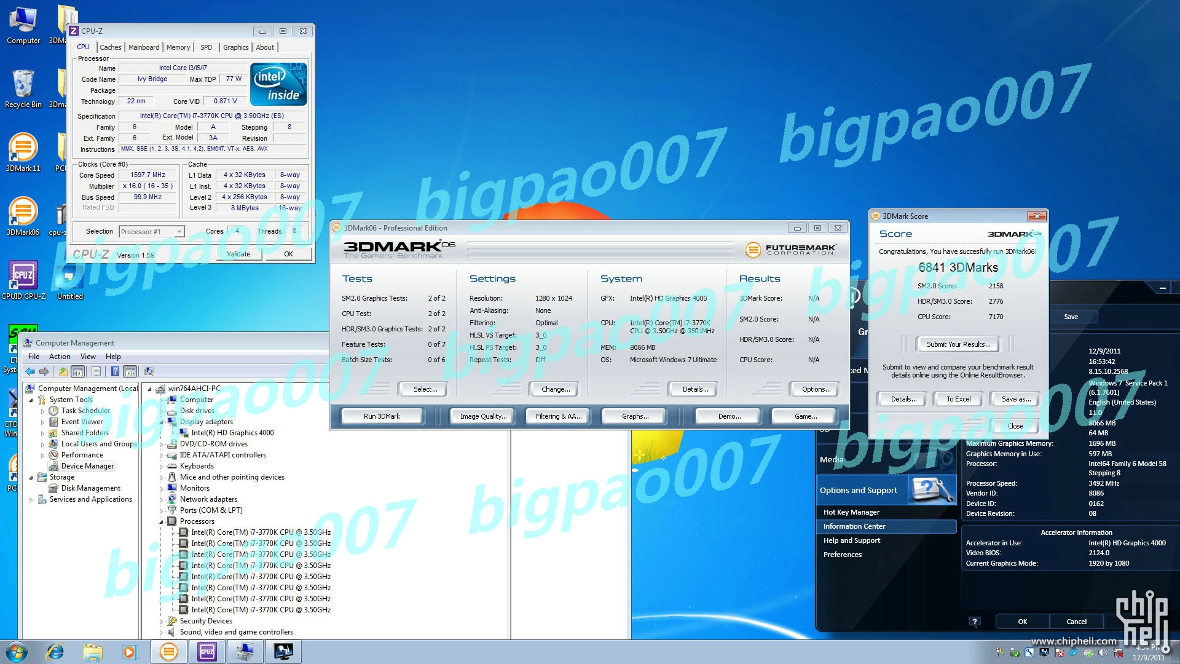The width and height of the screenshot is (1180, 664).
Task: Click Details in 3DMark Score window
Action: point(902,398)
